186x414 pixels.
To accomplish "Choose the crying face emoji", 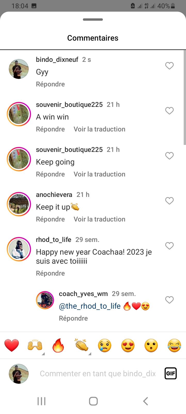I will pyautogui.click(x=105, y=345).
